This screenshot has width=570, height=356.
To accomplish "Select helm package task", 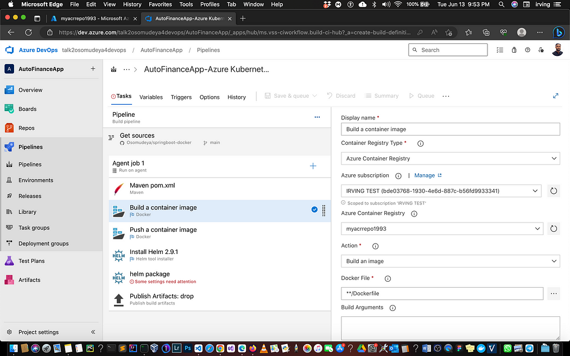I will pos(219,277).
